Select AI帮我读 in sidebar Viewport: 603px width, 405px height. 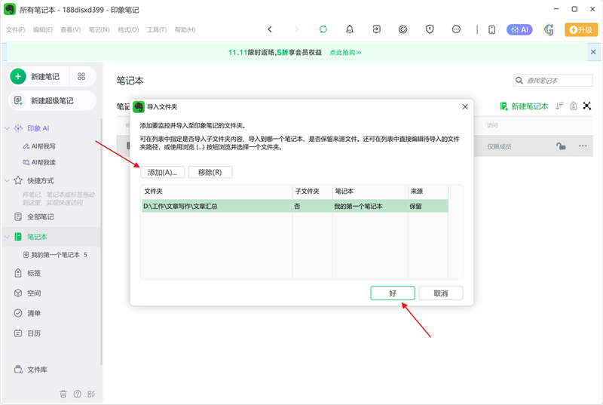point(39,162)
